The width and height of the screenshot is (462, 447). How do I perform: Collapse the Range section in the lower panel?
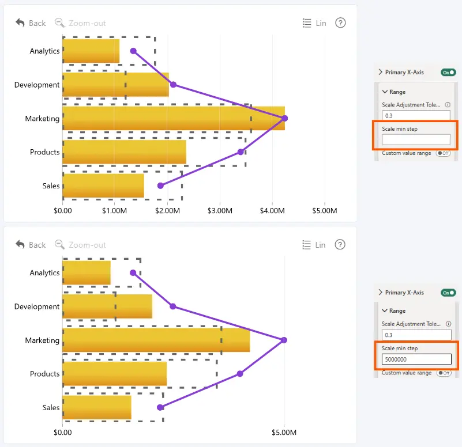point(385,310)
